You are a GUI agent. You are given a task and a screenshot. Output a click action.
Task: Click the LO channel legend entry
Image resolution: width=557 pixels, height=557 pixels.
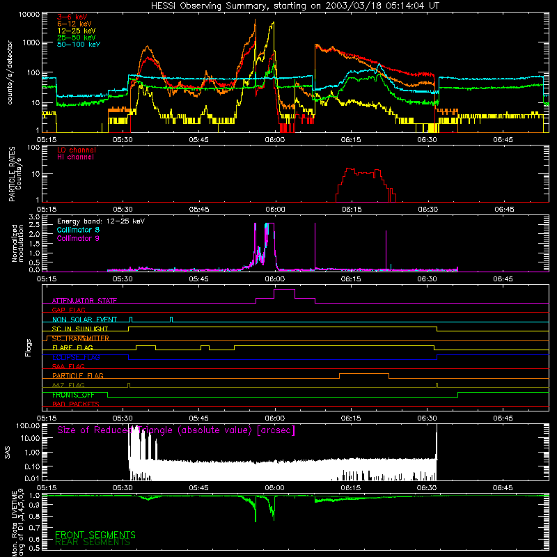[x=77, y=150]
